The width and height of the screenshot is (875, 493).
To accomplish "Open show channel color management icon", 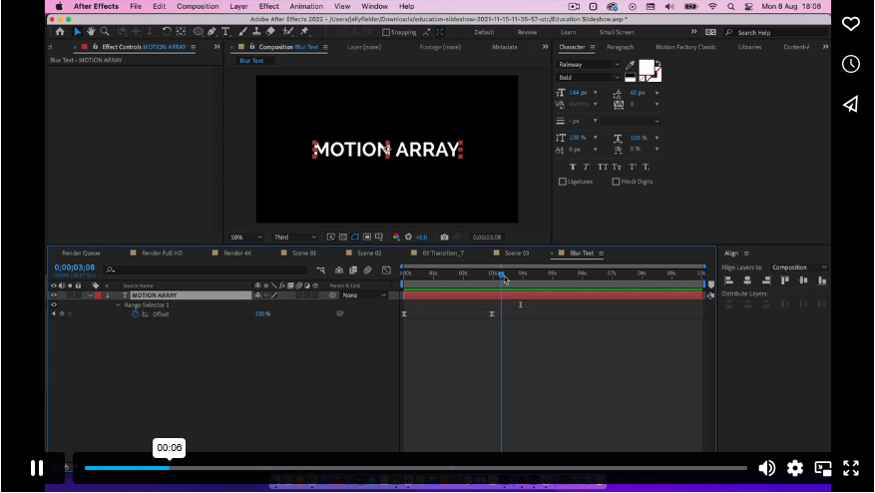I will (396, 238).
